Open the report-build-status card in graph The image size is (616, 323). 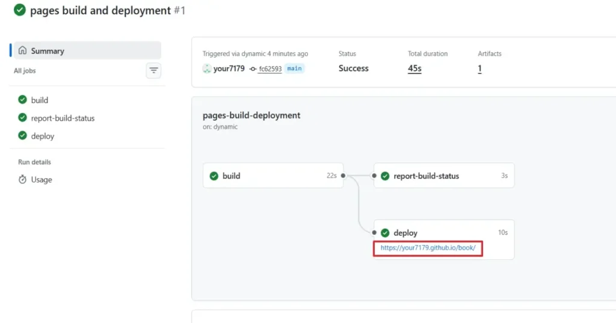coord(444,176)
